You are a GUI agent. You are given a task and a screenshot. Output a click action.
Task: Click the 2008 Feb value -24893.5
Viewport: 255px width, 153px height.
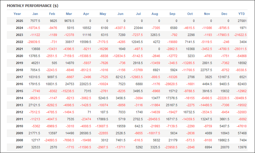51,140
